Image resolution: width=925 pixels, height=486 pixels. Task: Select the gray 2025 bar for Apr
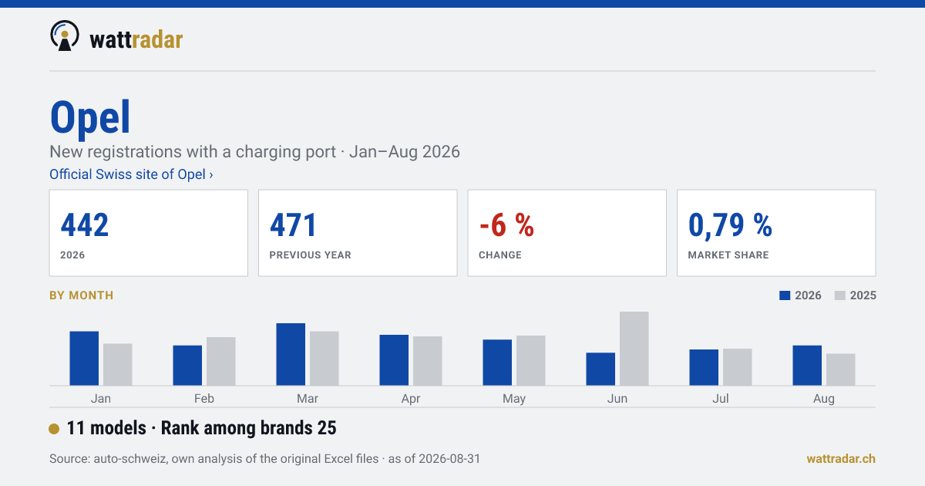point(428,361)
